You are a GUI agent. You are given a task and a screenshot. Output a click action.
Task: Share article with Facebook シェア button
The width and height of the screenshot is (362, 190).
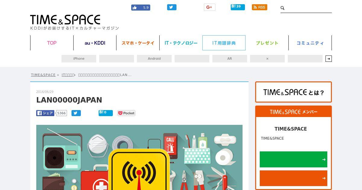pyautogui.click(x=45, y=113)
